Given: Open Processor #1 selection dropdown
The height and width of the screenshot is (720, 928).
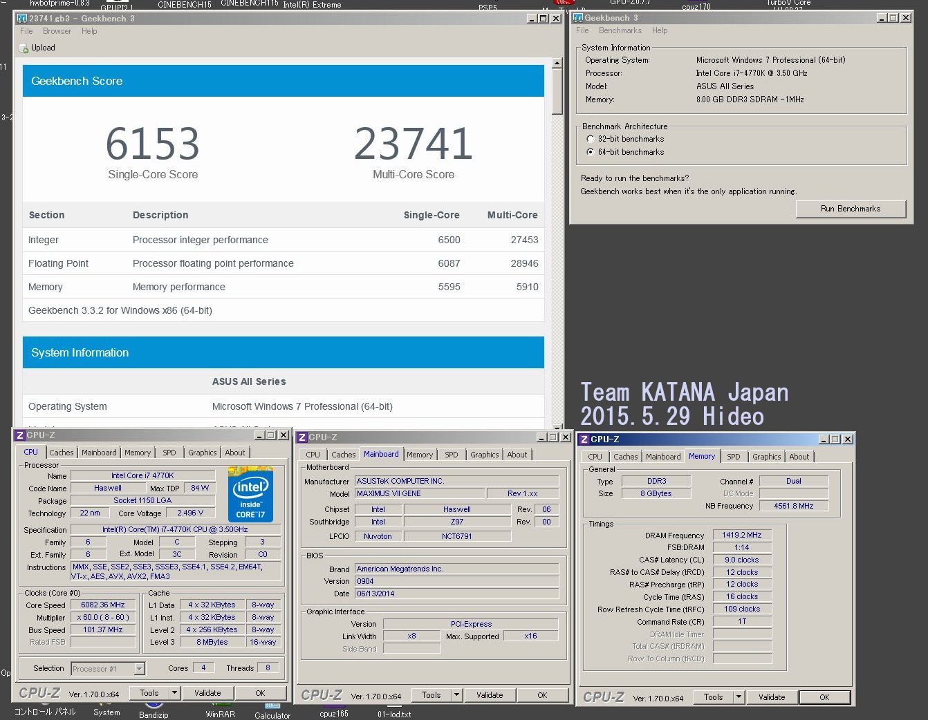Looking at the screenshot, I should [x=140, y=669].
